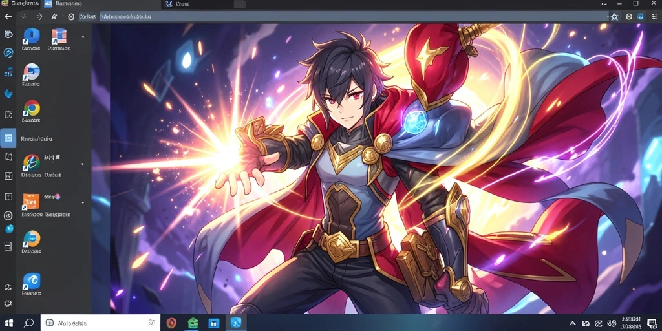This screenshot has height=331, width=662.
Task: Open the red-blue window shortcut atop panel
Action: pyautogui.click(x=58, y=36)
